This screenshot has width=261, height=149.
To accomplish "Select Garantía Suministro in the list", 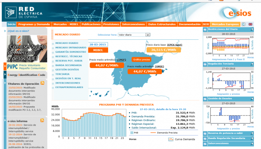I will click(70, 52).
